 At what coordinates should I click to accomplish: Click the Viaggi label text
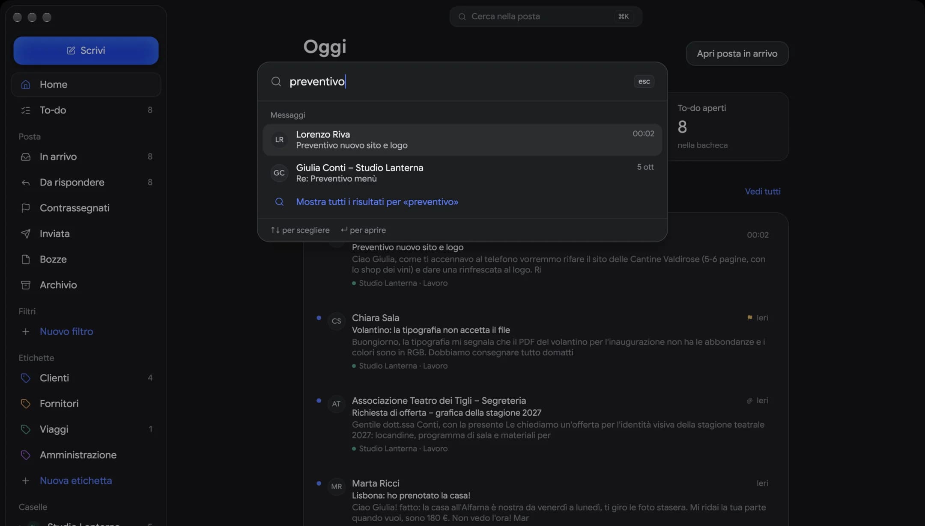pyautogui.click(x=54, y=429)
